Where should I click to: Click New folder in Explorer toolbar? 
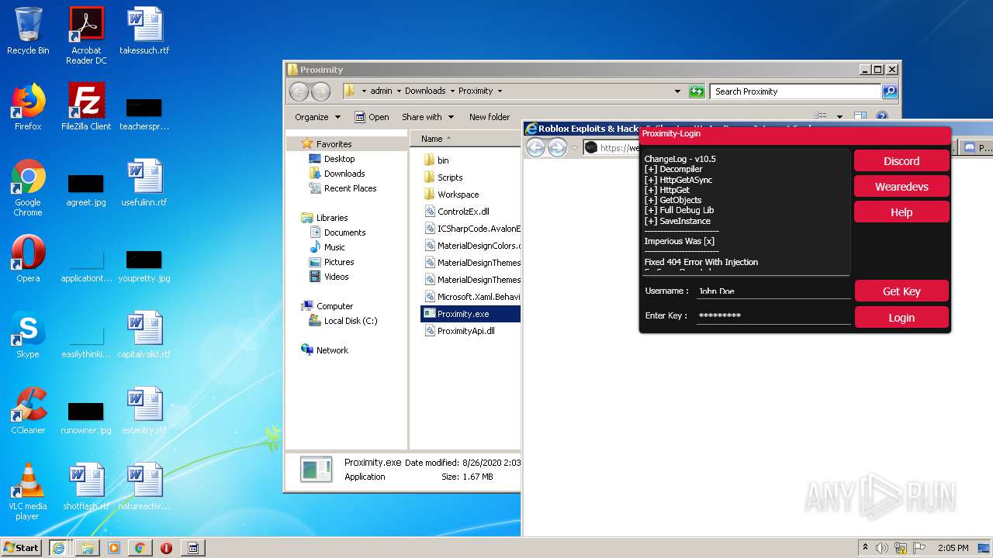point(490,117)
